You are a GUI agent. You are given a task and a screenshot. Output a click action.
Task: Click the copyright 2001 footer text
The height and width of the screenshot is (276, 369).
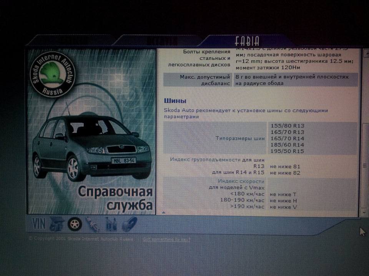tap(81, 239)
